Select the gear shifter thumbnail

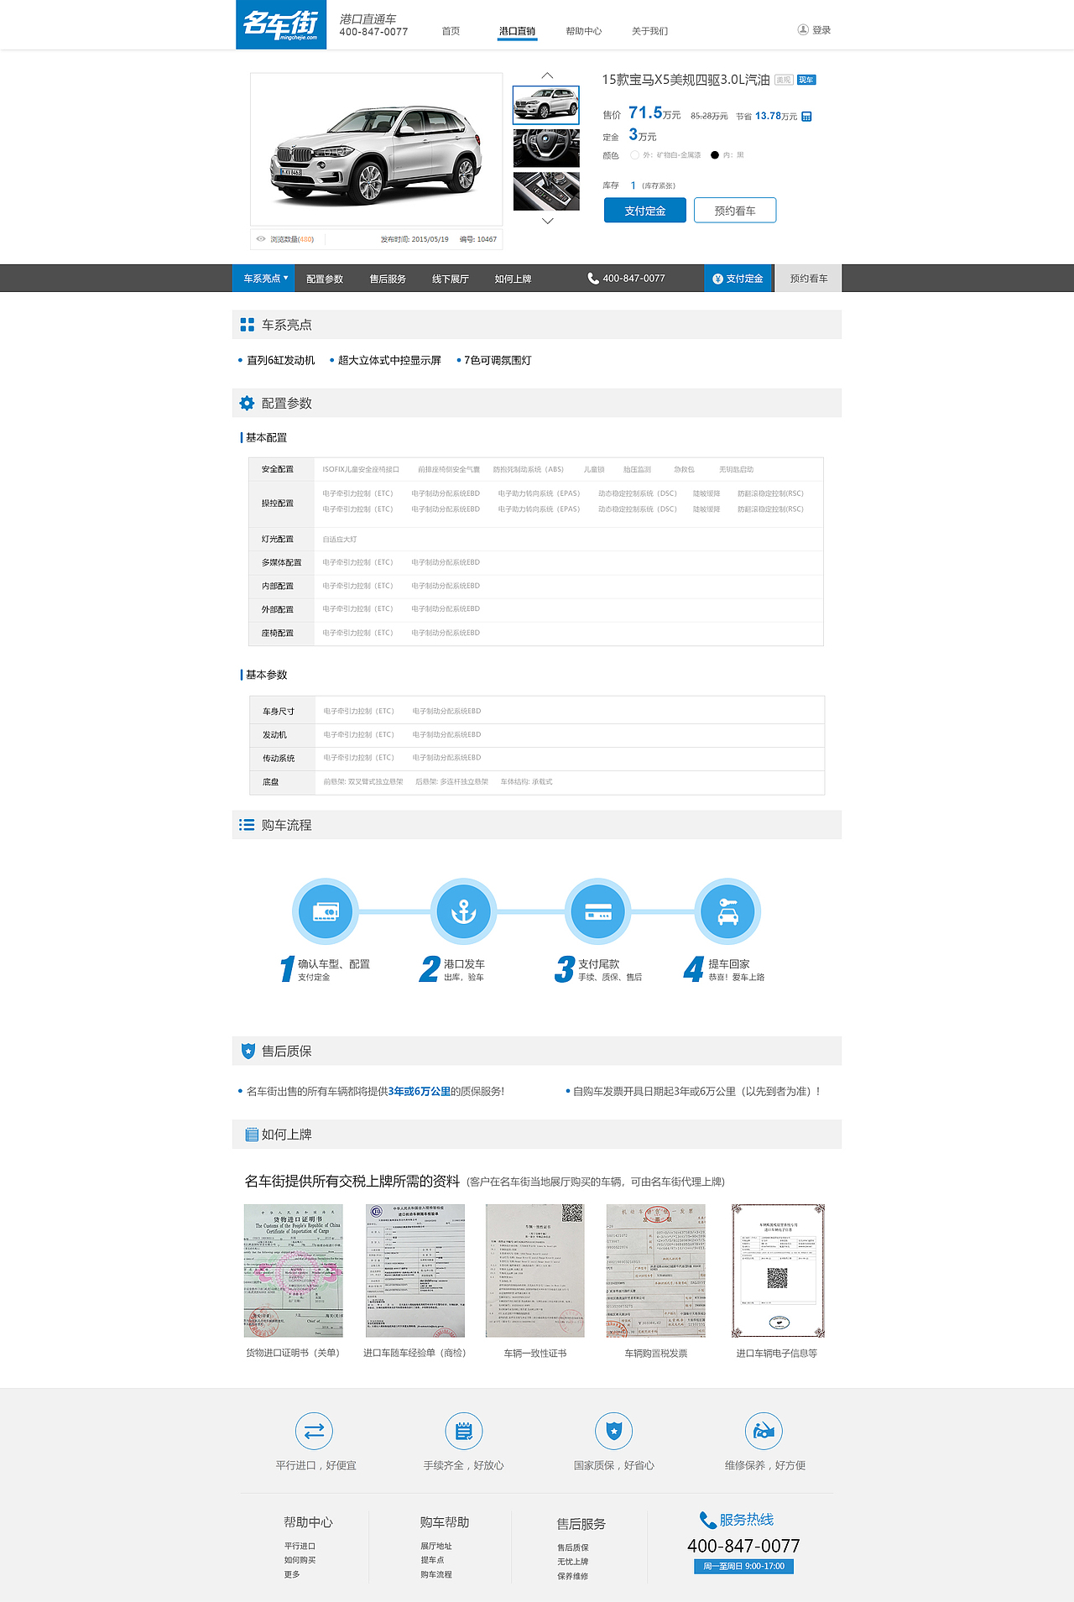546,190
